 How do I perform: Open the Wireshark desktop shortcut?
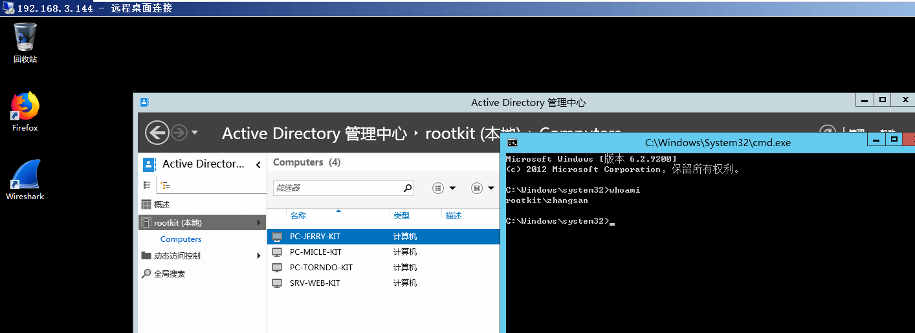coord(25,180)
